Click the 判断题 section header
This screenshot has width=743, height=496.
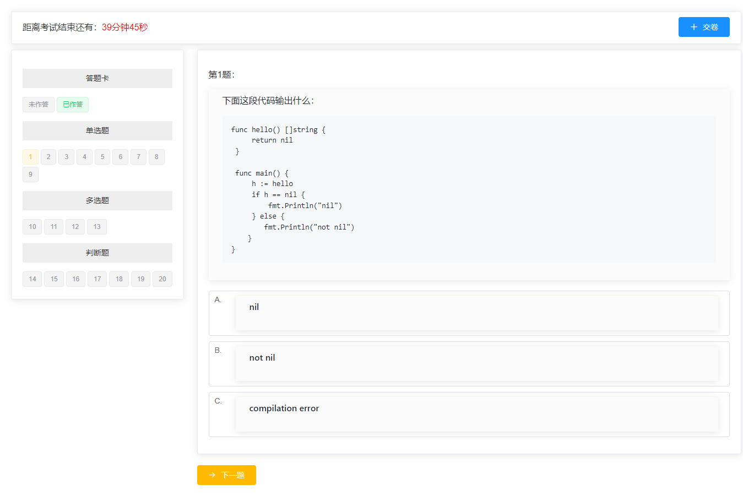coord(97,253)
